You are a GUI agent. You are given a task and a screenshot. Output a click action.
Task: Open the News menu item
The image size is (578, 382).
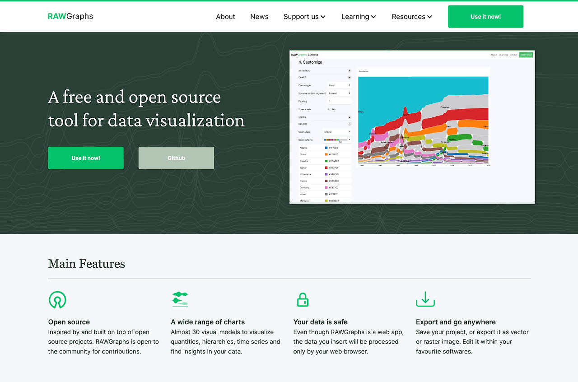259,17
